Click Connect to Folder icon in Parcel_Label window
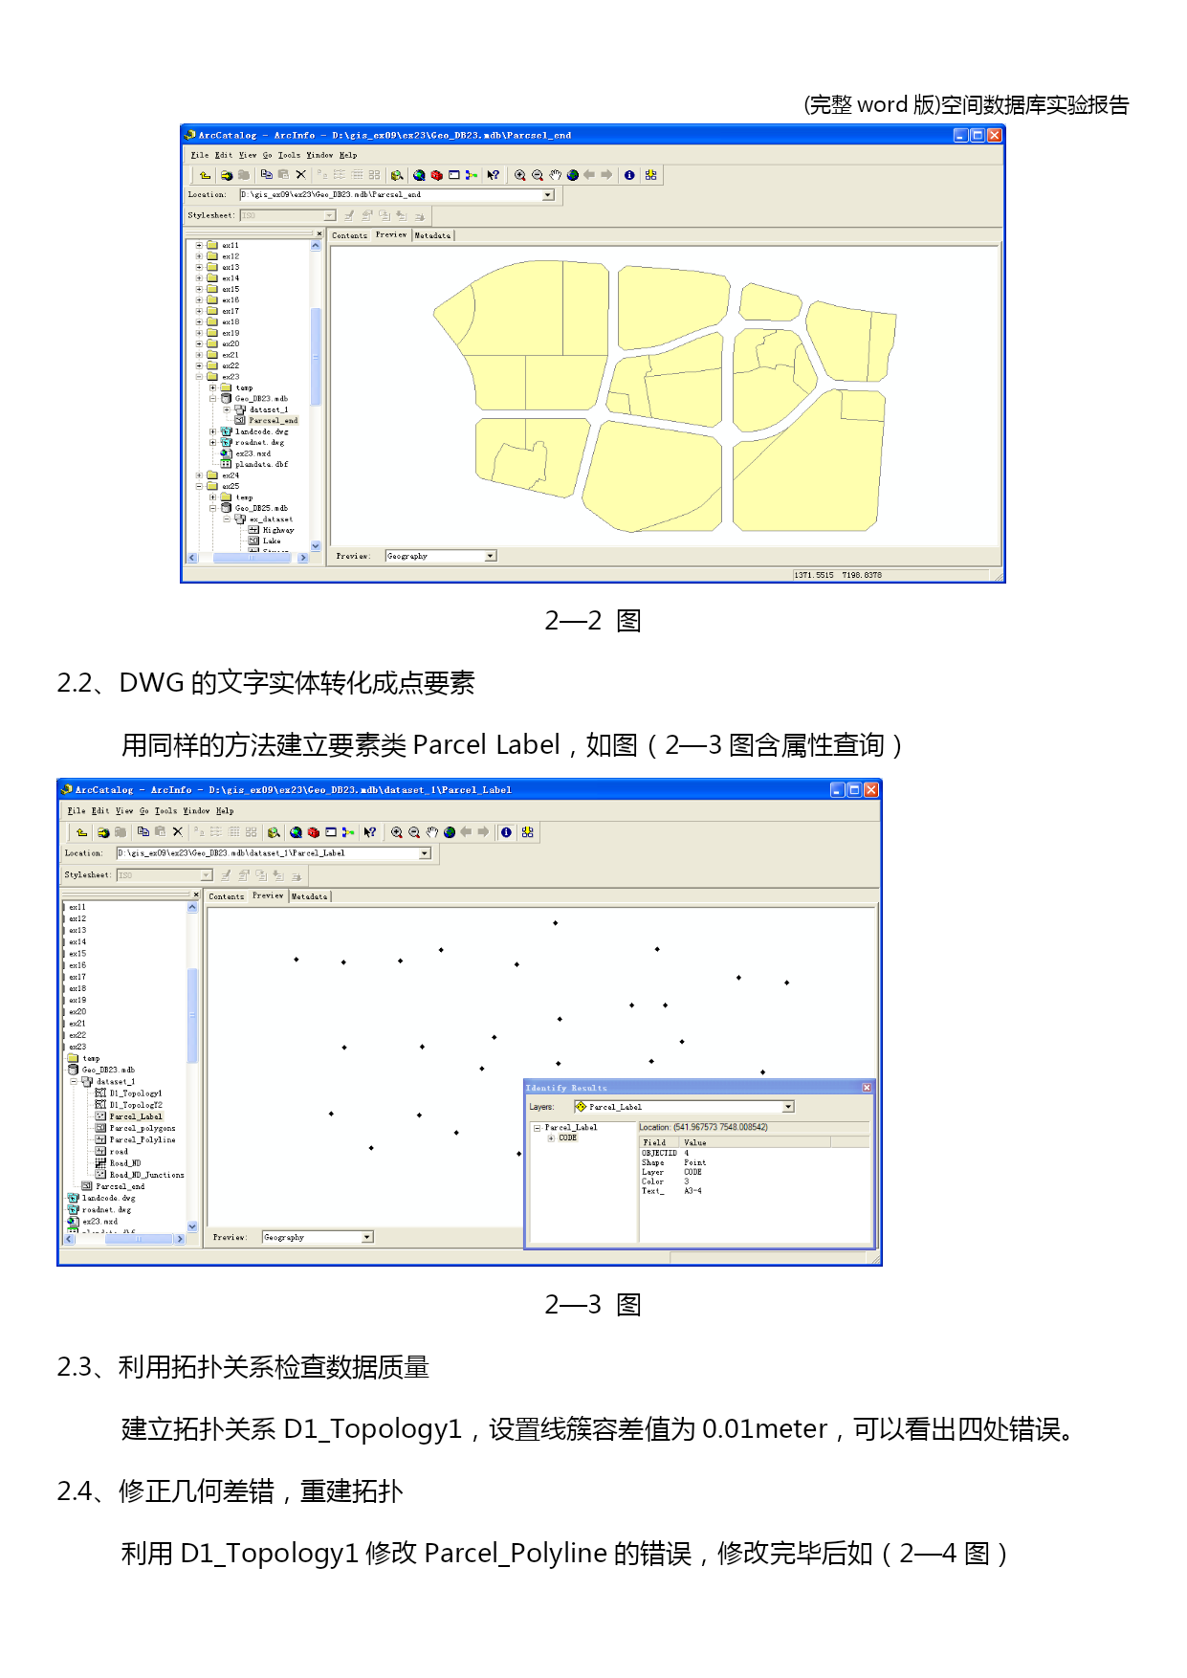 click(103, 832)
